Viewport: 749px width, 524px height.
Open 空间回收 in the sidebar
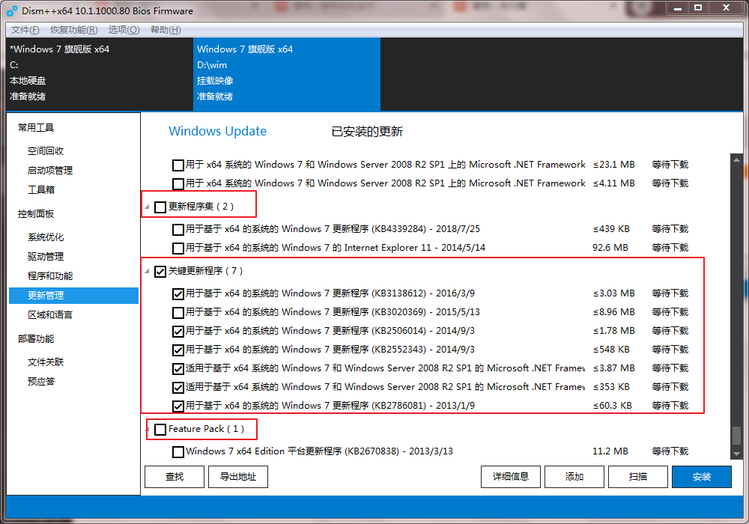coord(46,151)
